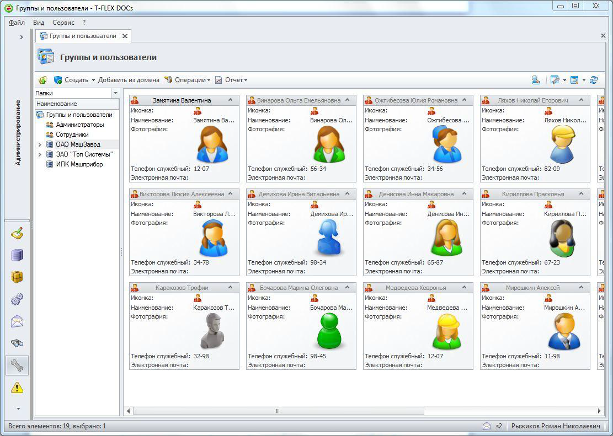
Task: Select the wrench administration icon in sidebar
Action: click(x=17, y=365)
